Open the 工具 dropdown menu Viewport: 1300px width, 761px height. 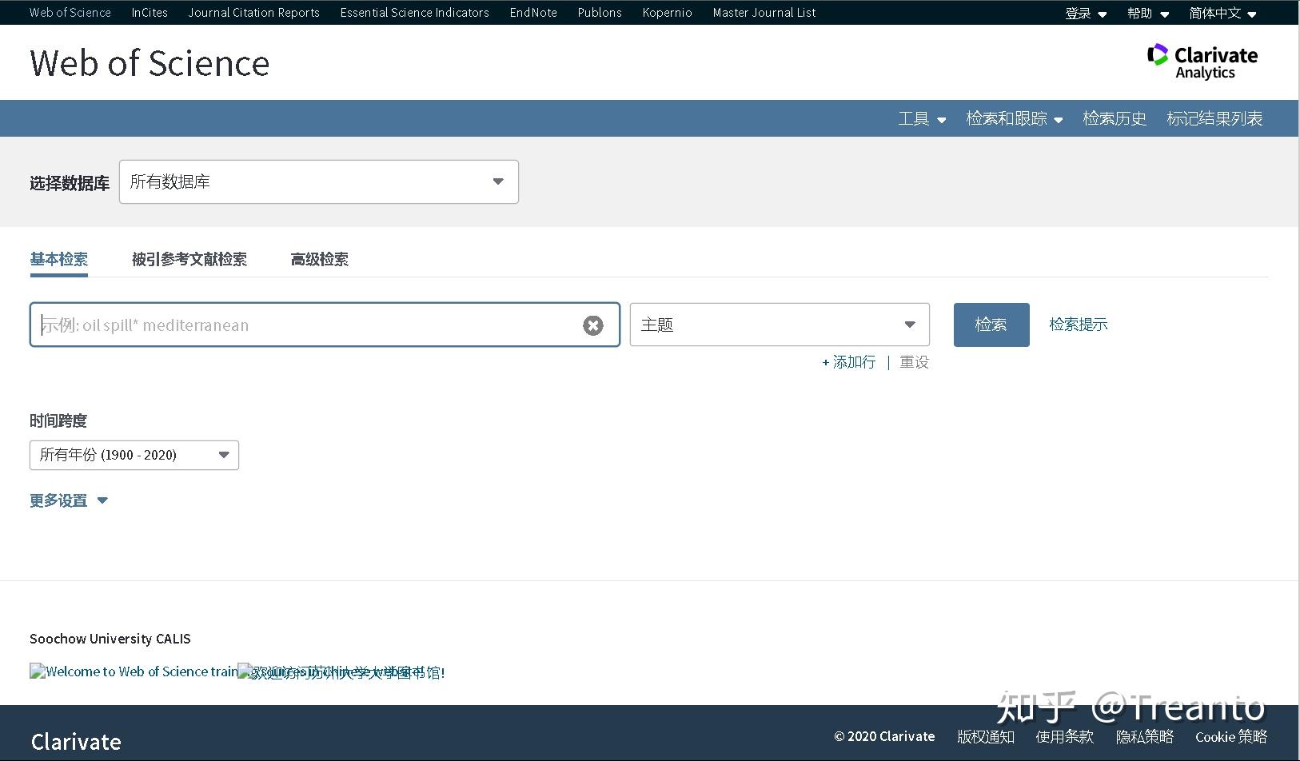tap(922, 118)
